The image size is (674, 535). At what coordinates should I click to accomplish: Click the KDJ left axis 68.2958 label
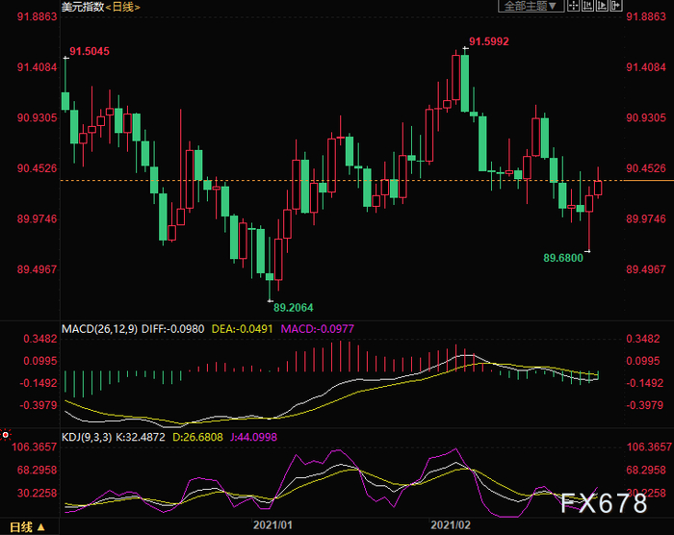click(37, 471)
